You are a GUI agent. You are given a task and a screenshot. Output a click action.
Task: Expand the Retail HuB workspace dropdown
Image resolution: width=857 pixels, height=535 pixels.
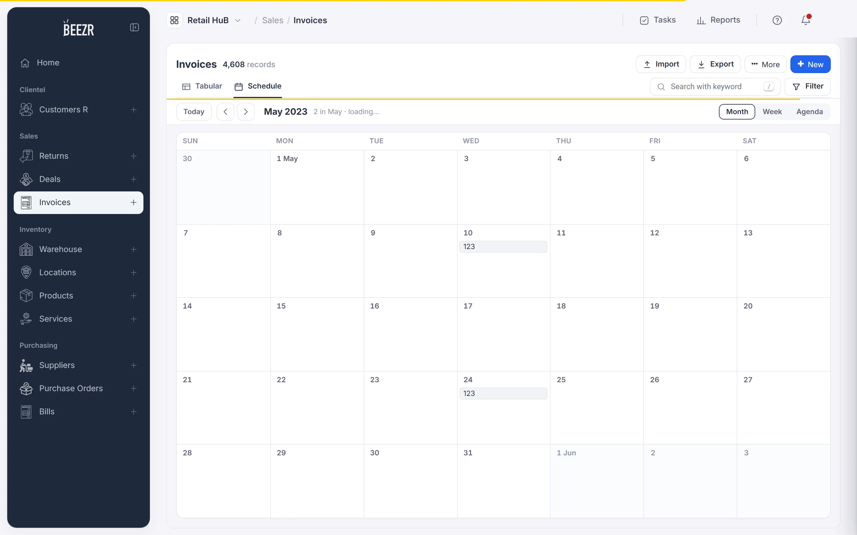pos(238,21)
